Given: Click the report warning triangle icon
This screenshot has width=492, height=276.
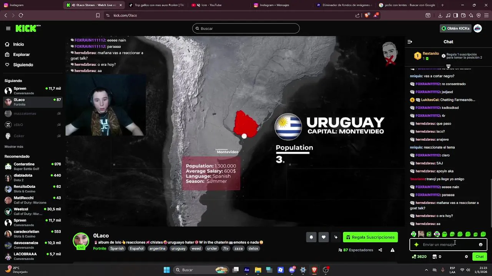Looking at the screenshot, I should click(392, 250).
